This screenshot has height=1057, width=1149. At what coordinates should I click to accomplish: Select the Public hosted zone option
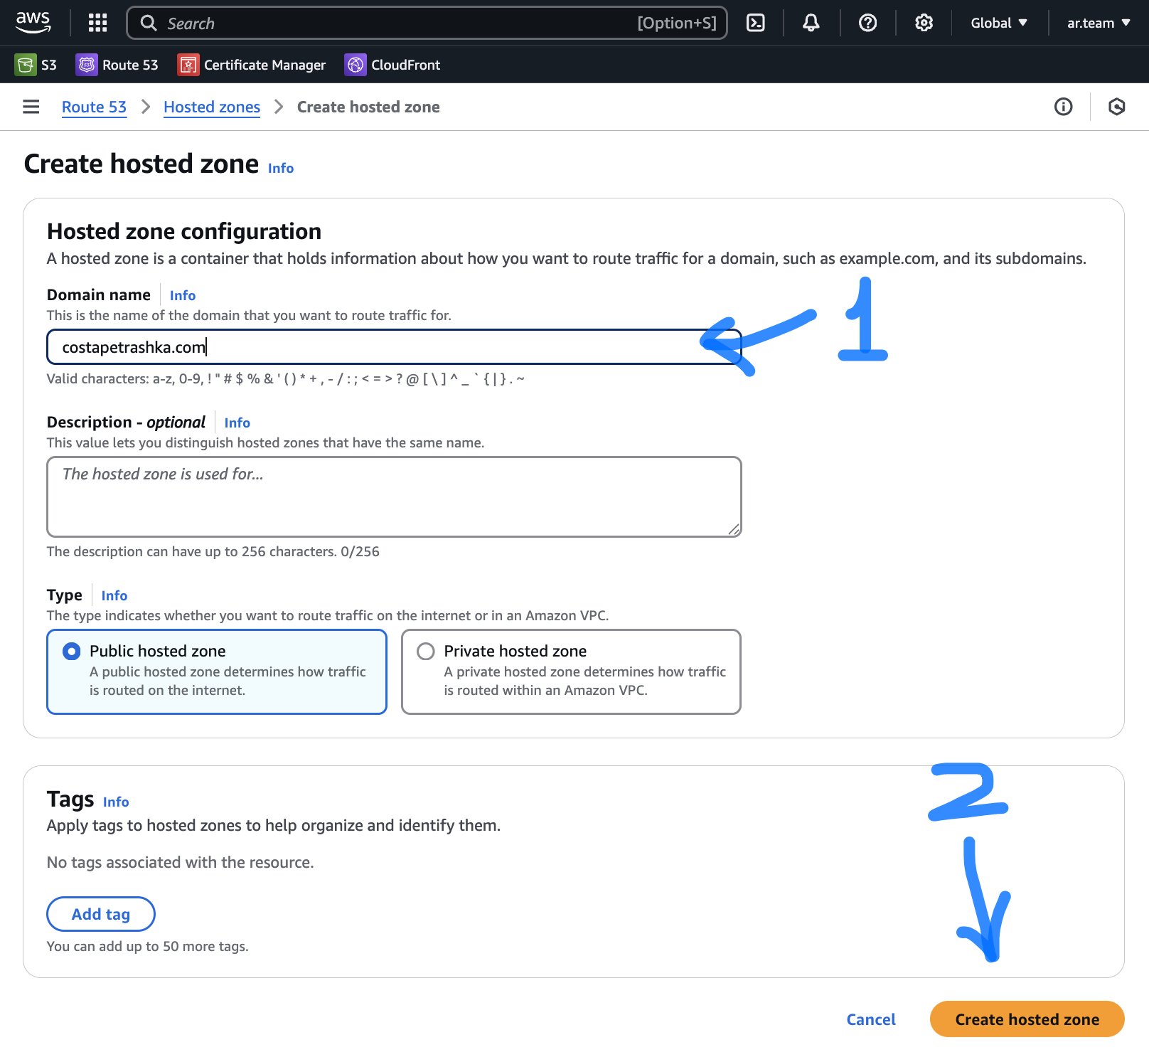72,651
